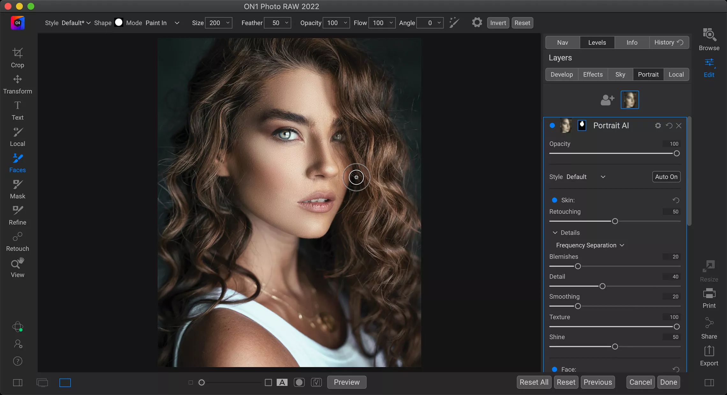Image resolution: width=727 pixels, height=395 pixels.
Task: Select the face thumbnail in Portrait panel
Action: tap(629, 100)
